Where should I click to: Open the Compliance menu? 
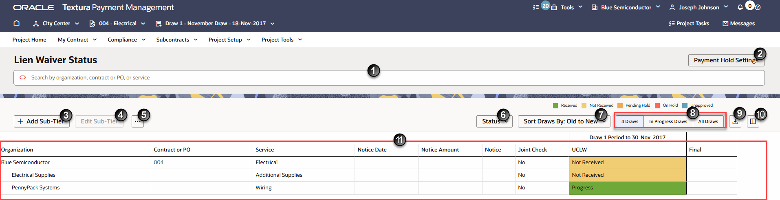click(x=126, y=40)
